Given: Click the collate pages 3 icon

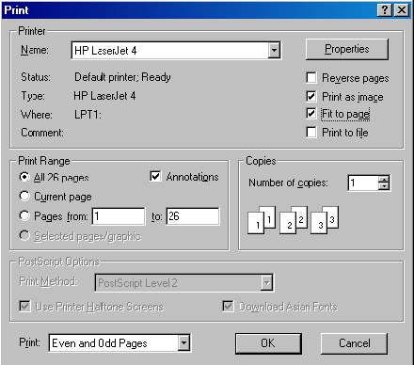Looking at the screenshot, I should click(325, 220).
